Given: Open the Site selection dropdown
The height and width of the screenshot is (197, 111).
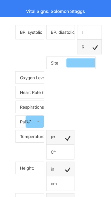Looking at the screenshot, I should (x=81, y=63).
